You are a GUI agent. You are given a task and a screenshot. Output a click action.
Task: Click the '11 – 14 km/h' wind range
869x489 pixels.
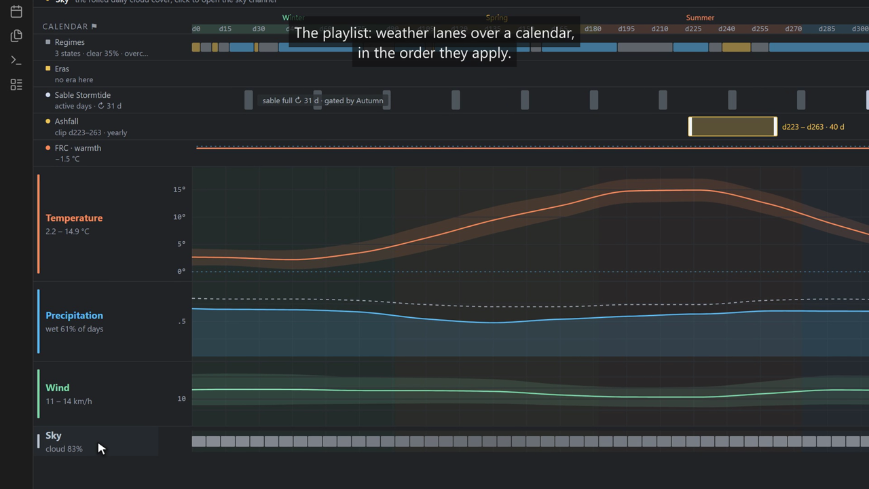(69, 401)
